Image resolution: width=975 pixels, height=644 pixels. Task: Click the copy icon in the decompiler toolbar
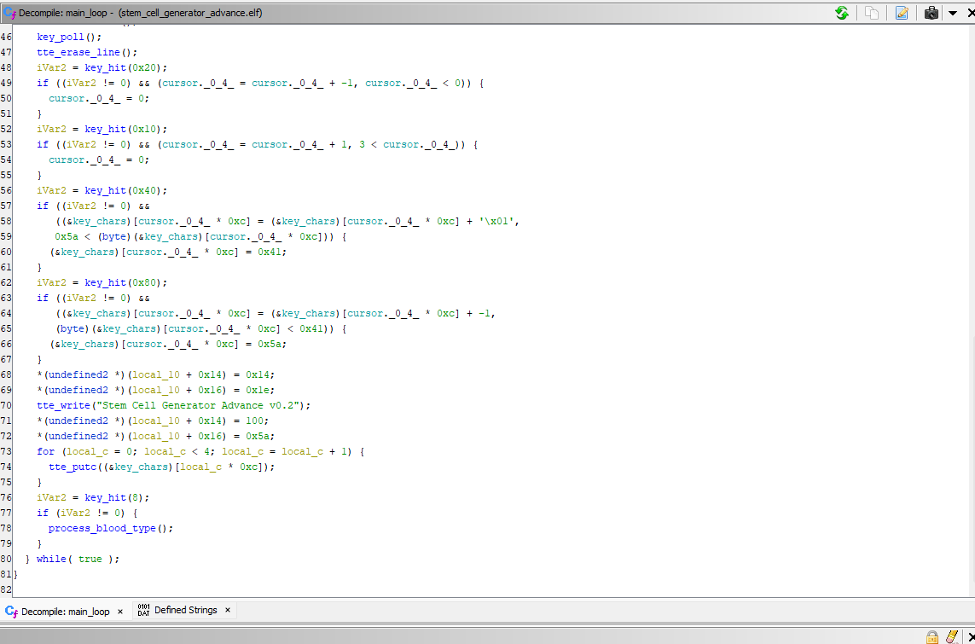pyautogui.click(x=872, y=13)
